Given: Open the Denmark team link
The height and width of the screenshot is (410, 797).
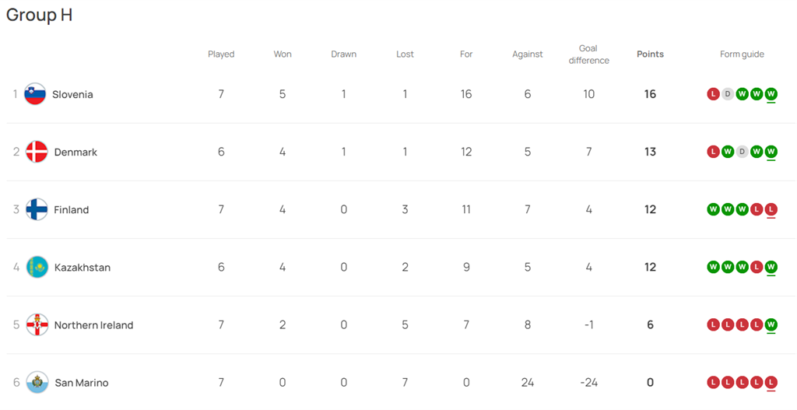Looking at the screenshot, I should (75, 152).
